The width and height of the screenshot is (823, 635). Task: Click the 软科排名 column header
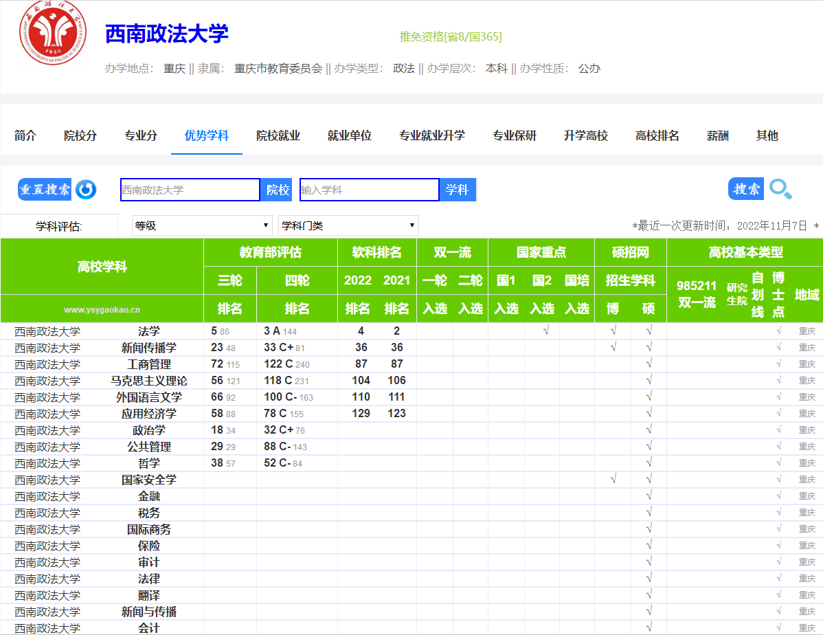coord(377,252)
